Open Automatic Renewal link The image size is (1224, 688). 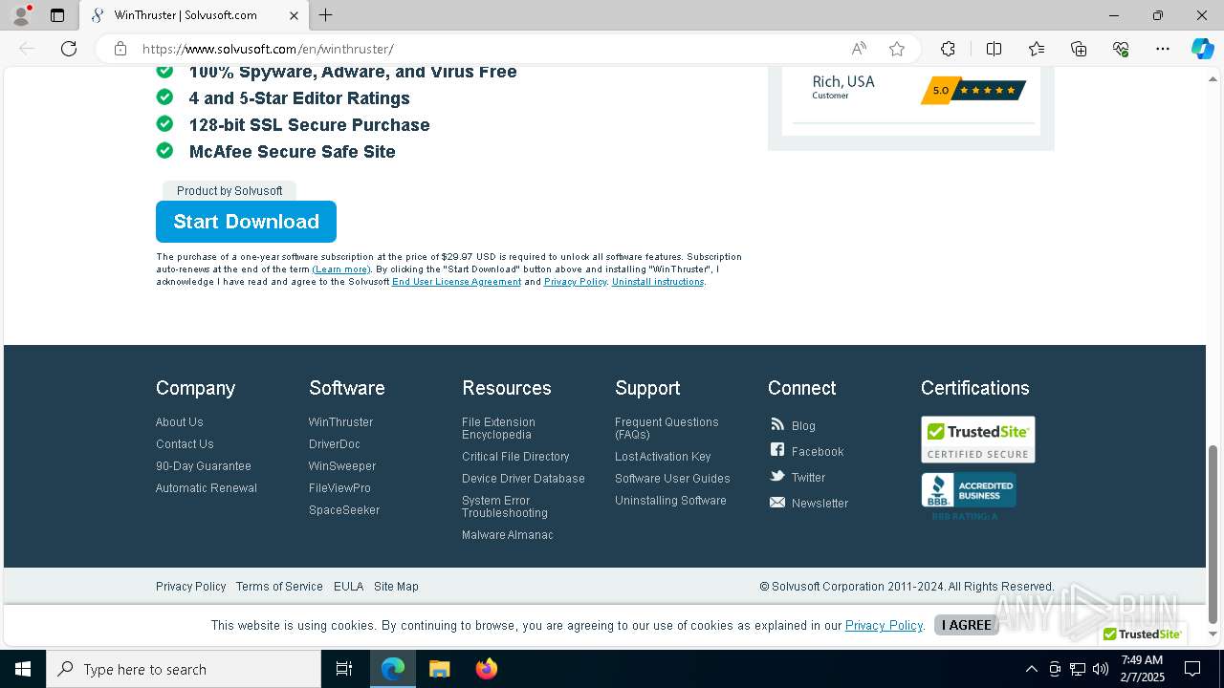coord(207,488)
